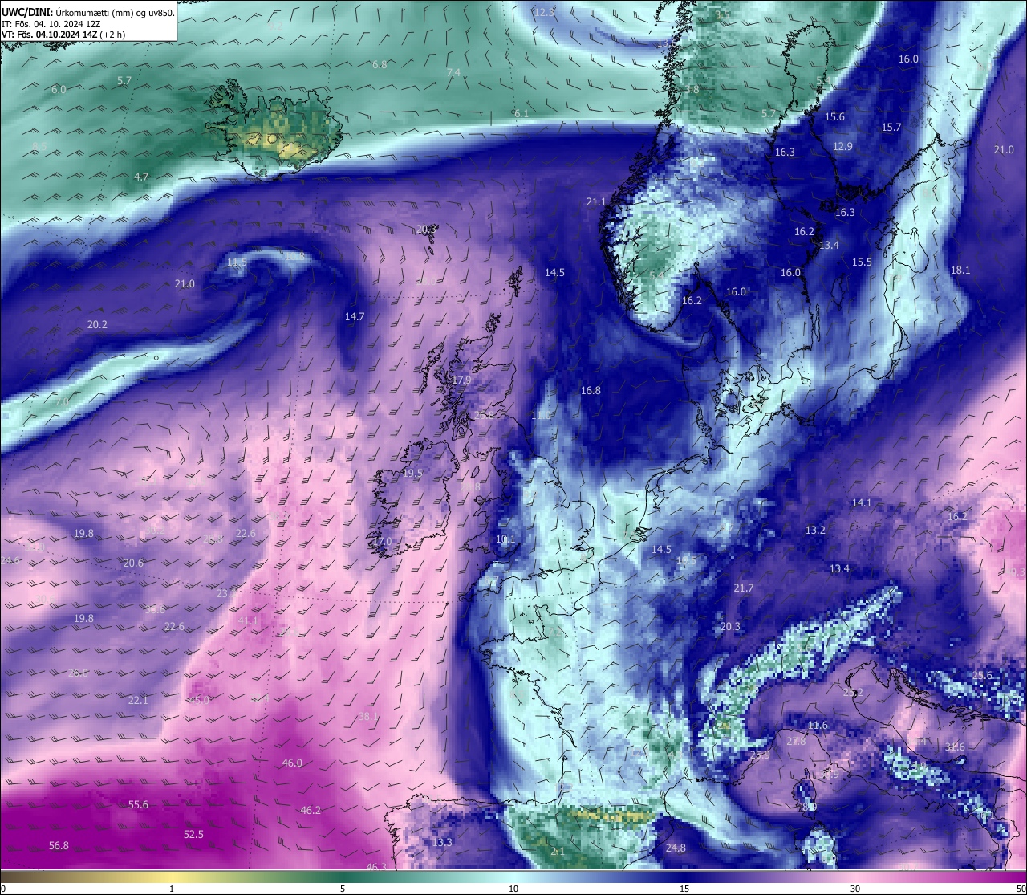This screenshot has width=1027, height=895.
Task: Click the 41.1 value label
Action: [249, 620]
